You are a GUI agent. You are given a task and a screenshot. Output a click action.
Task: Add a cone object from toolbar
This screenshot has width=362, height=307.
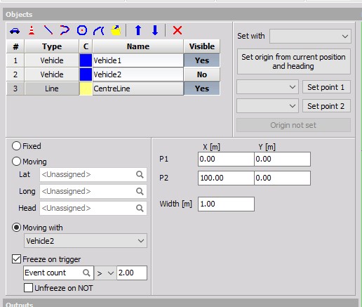coord(32,30)
